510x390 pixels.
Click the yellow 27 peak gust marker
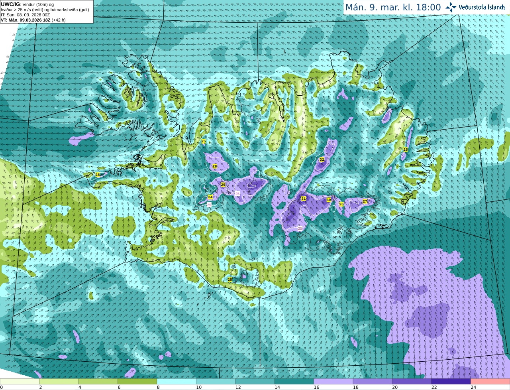365,201
